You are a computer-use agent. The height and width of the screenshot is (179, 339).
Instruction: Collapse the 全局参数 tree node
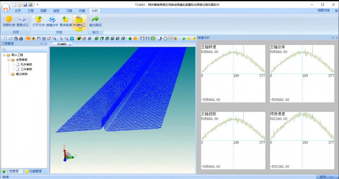pyautogui.click(x=8, y=60)
